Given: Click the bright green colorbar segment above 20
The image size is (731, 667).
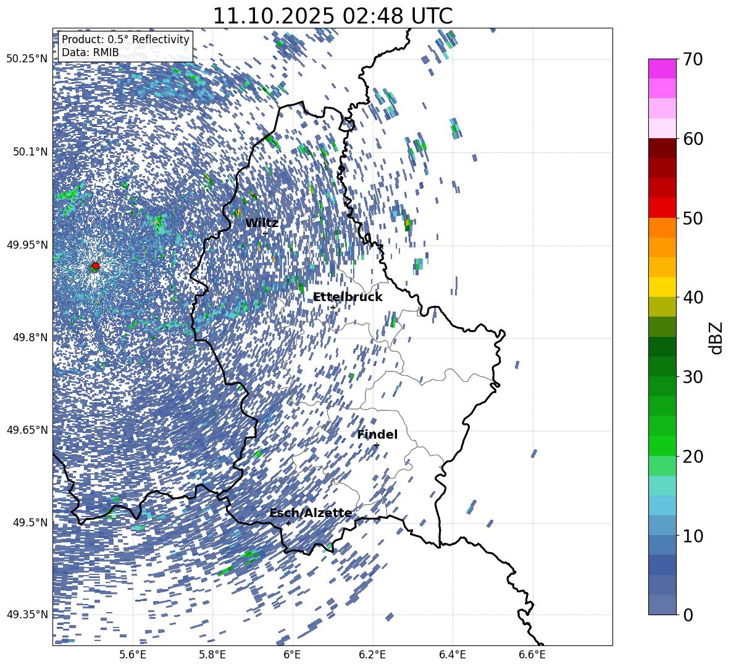Looking at the screenshot, I should (662, 445).
